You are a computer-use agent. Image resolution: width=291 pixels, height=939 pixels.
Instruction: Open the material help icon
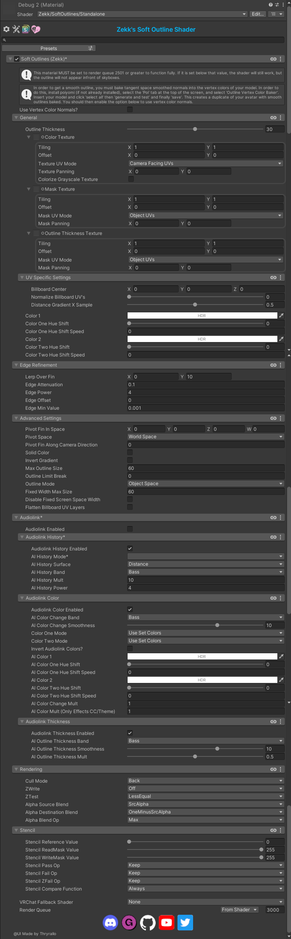tap(271, 5)
